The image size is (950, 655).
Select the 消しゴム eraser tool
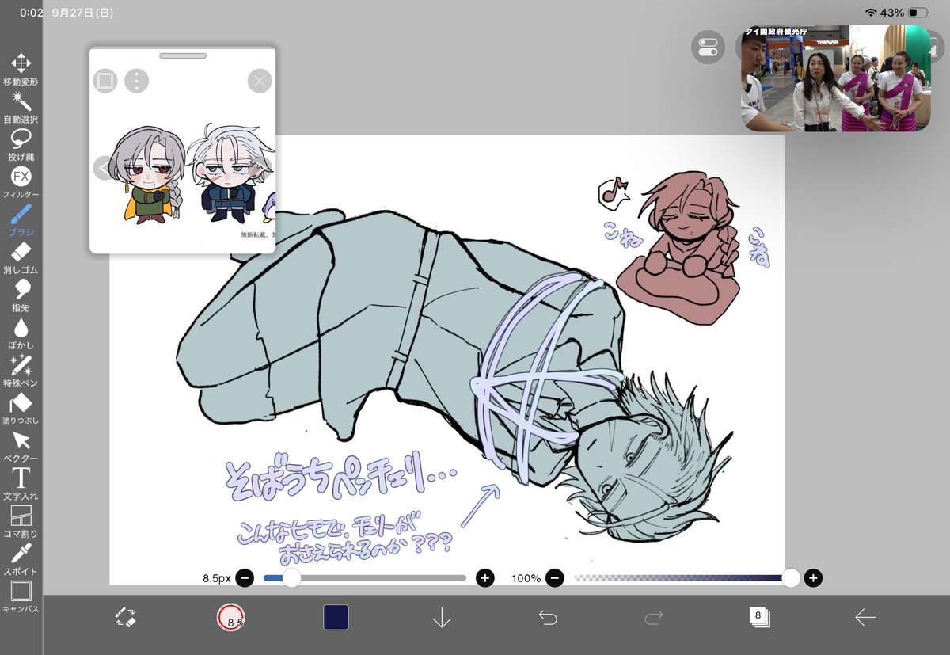pos(21,258)
